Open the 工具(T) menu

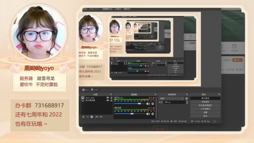click(118, 9)
